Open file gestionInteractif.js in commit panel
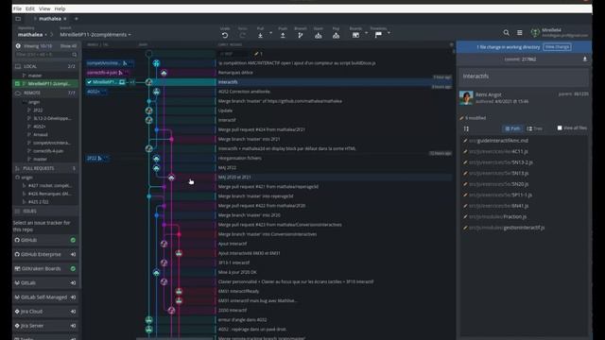This screenshot has width=605, height=340. (x=507, y=228)
